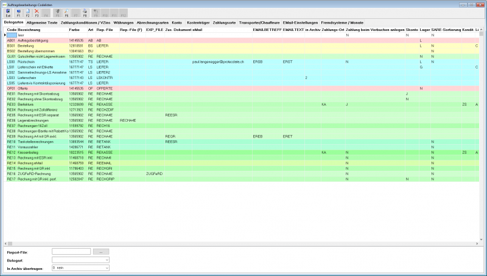Select the AB01 Auftragsbestätigung row

click(243, 40)
